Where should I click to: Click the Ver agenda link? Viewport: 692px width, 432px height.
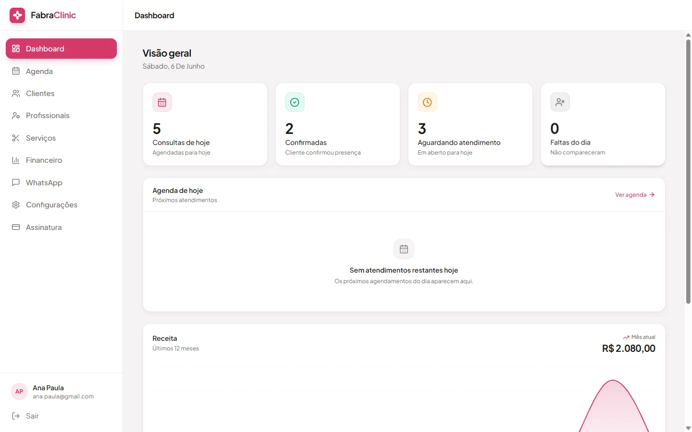635,195
